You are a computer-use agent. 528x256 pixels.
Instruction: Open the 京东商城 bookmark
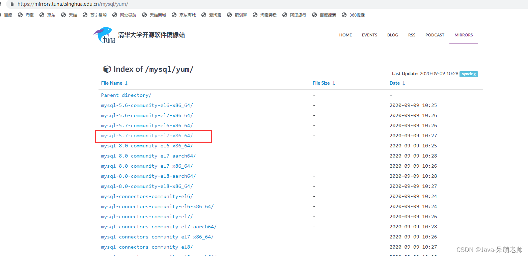coord(184,15)
